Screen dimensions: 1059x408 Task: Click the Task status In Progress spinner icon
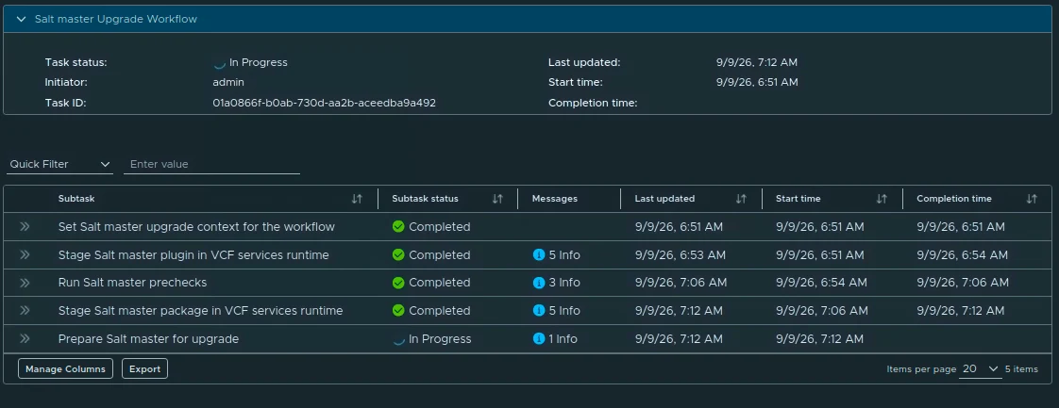[x=219, y=63]
